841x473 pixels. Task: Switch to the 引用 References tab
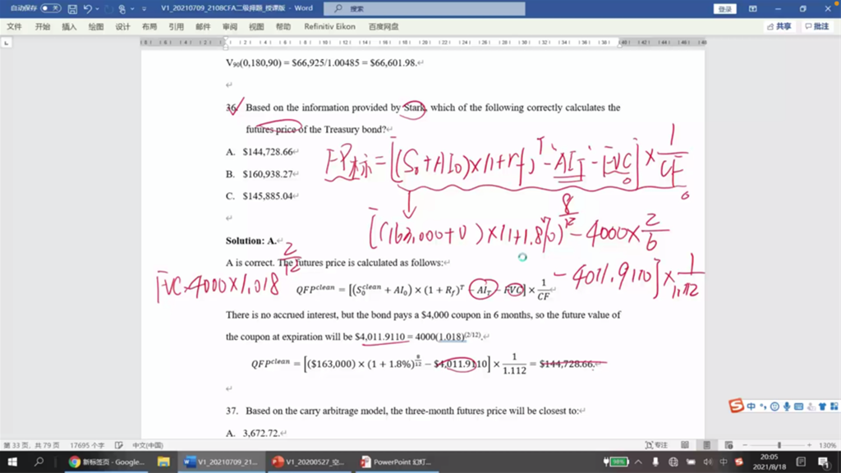tap(177, 26)
